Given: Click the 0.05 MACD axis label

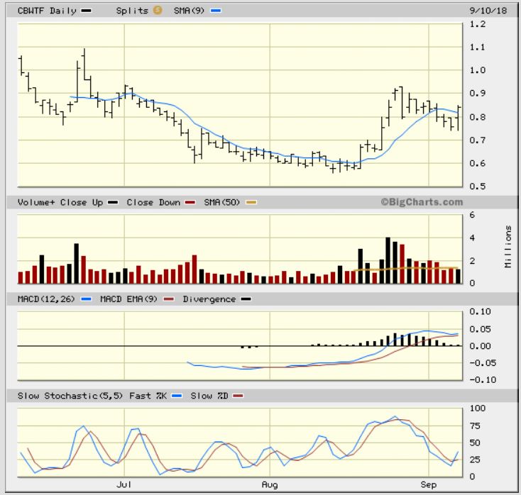Looking at the screenshot, I should 480,329.
